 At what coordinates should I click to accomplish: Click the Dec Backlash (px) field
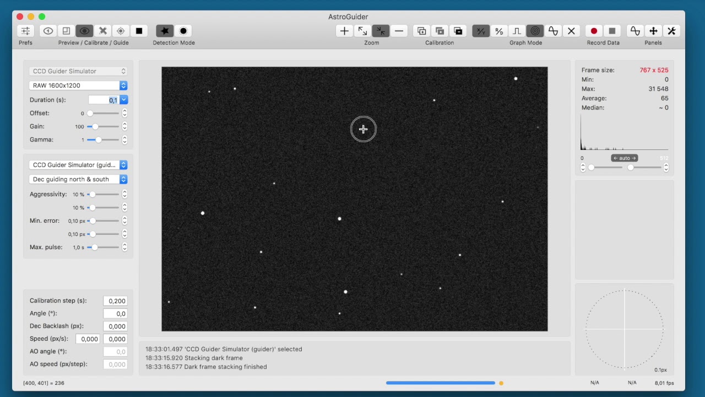[x=115, y=326]
